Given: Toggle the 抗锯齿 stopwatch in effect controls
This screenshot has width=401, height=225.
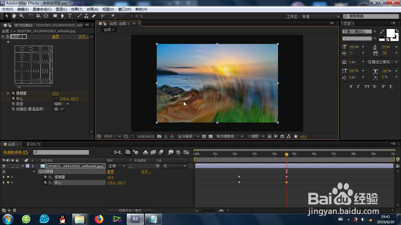Looking at the screenshot, I should [13, 109].
